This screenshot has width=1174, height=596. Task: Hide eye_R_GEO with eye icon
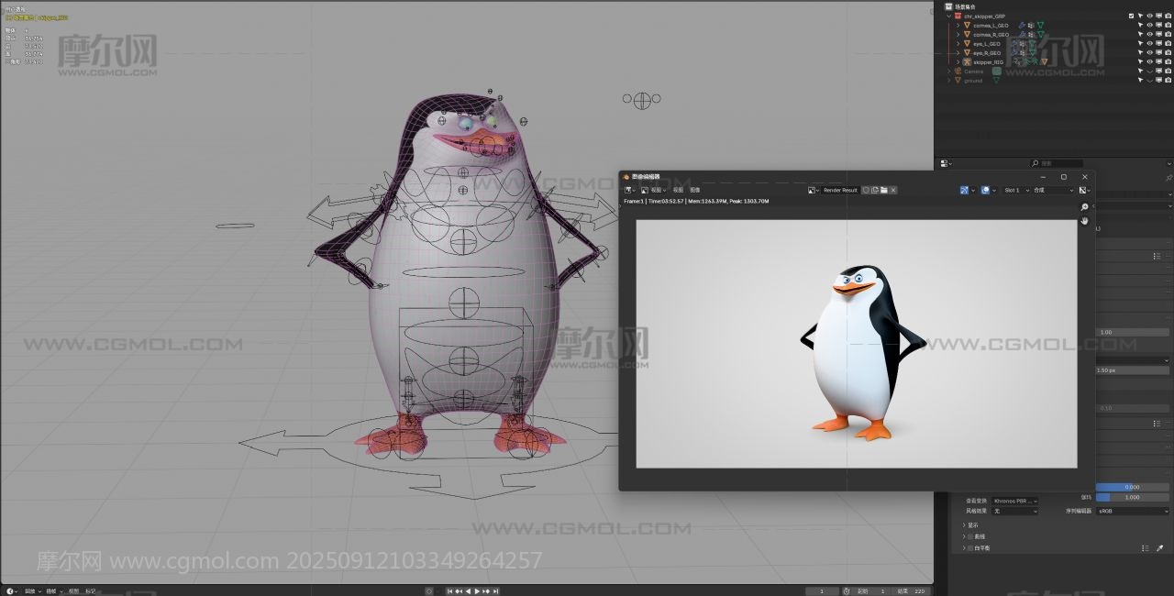(x=1149, y=53)
